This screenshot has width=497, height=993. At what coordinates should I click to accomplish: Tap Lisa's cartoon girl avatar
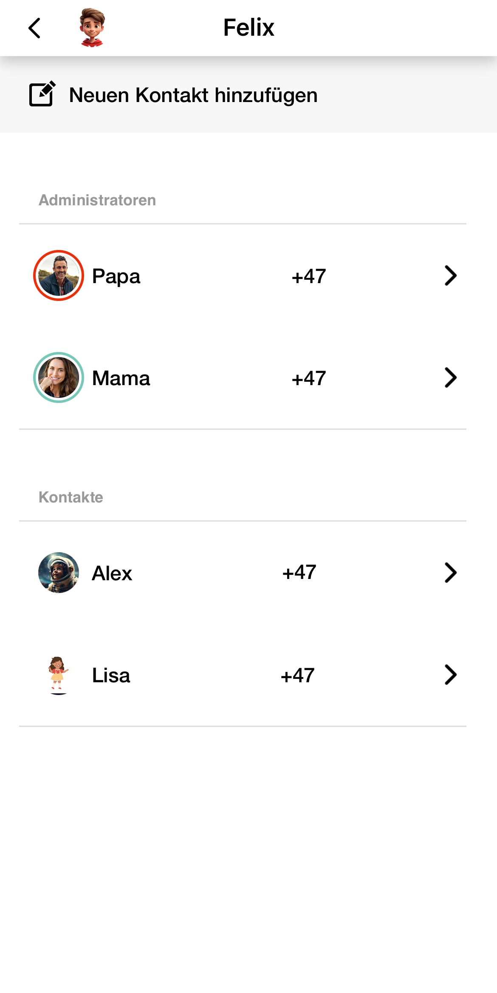(59, 675)
